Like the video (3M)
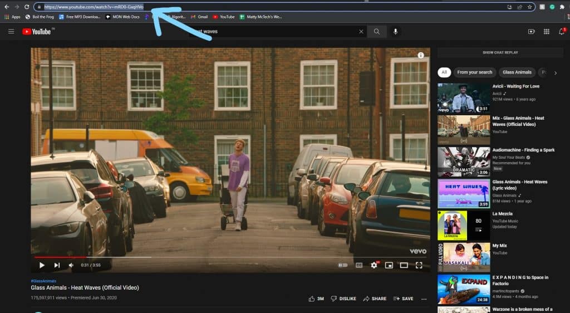This screenshot has height=313, width=570. [x=316, y=299]
